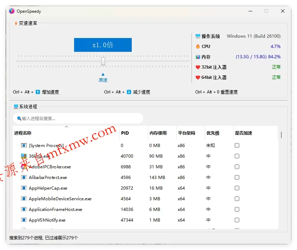The height and width of the screenshot is (250, 297).
Task: Toggle acceleration for AlibabaProtect.exe
Action: click(x=237, y=177)
